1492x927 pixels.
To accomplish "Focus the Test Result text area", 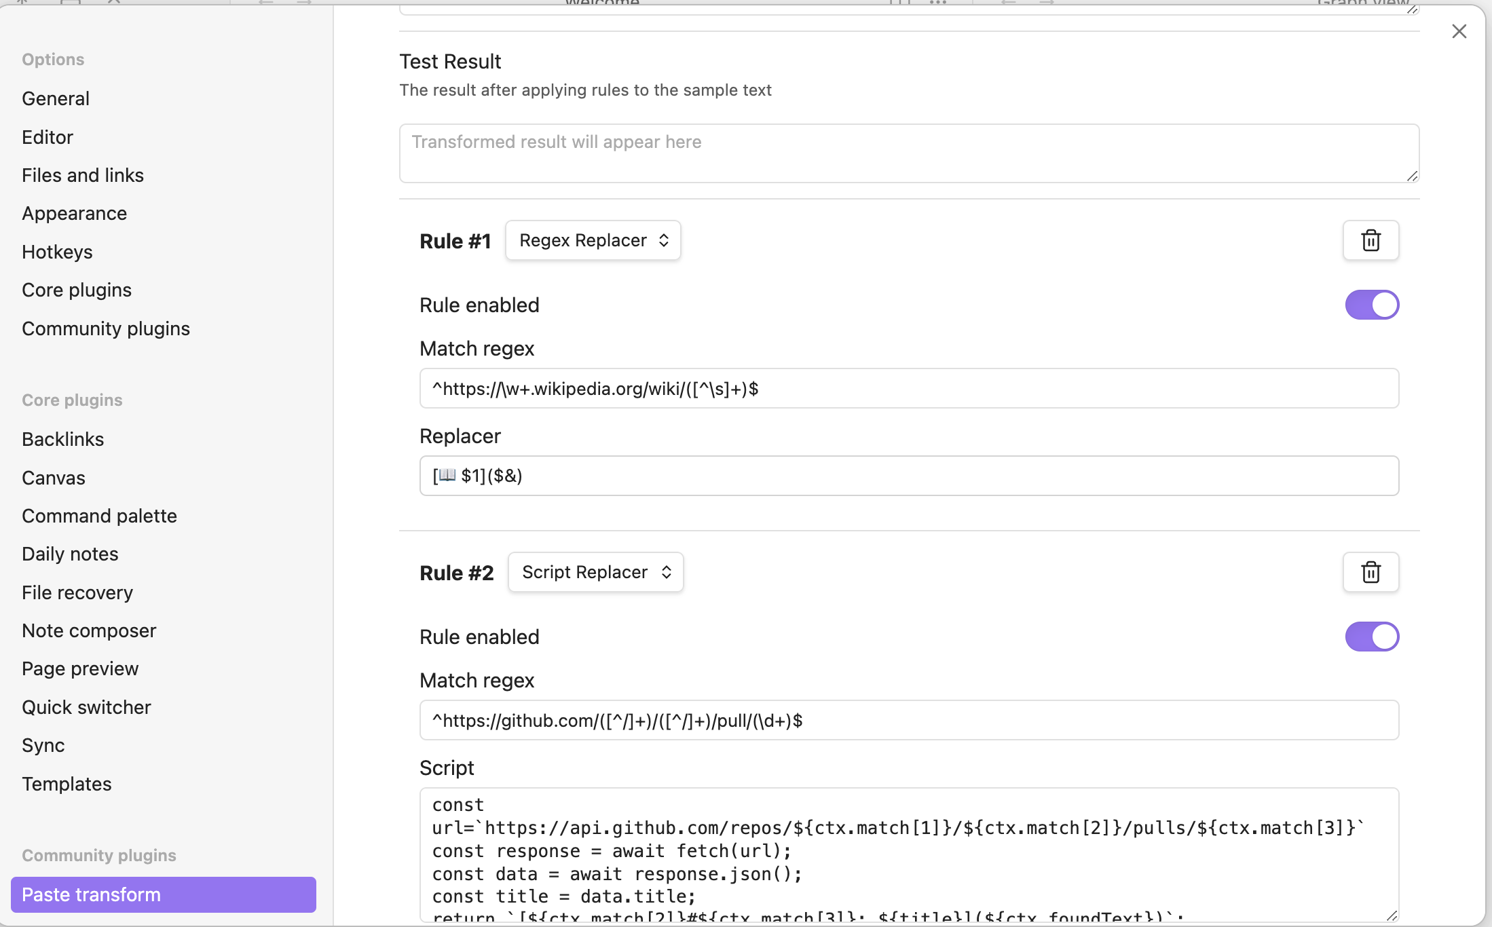I will pyautogui.click(x=909, y=153).
